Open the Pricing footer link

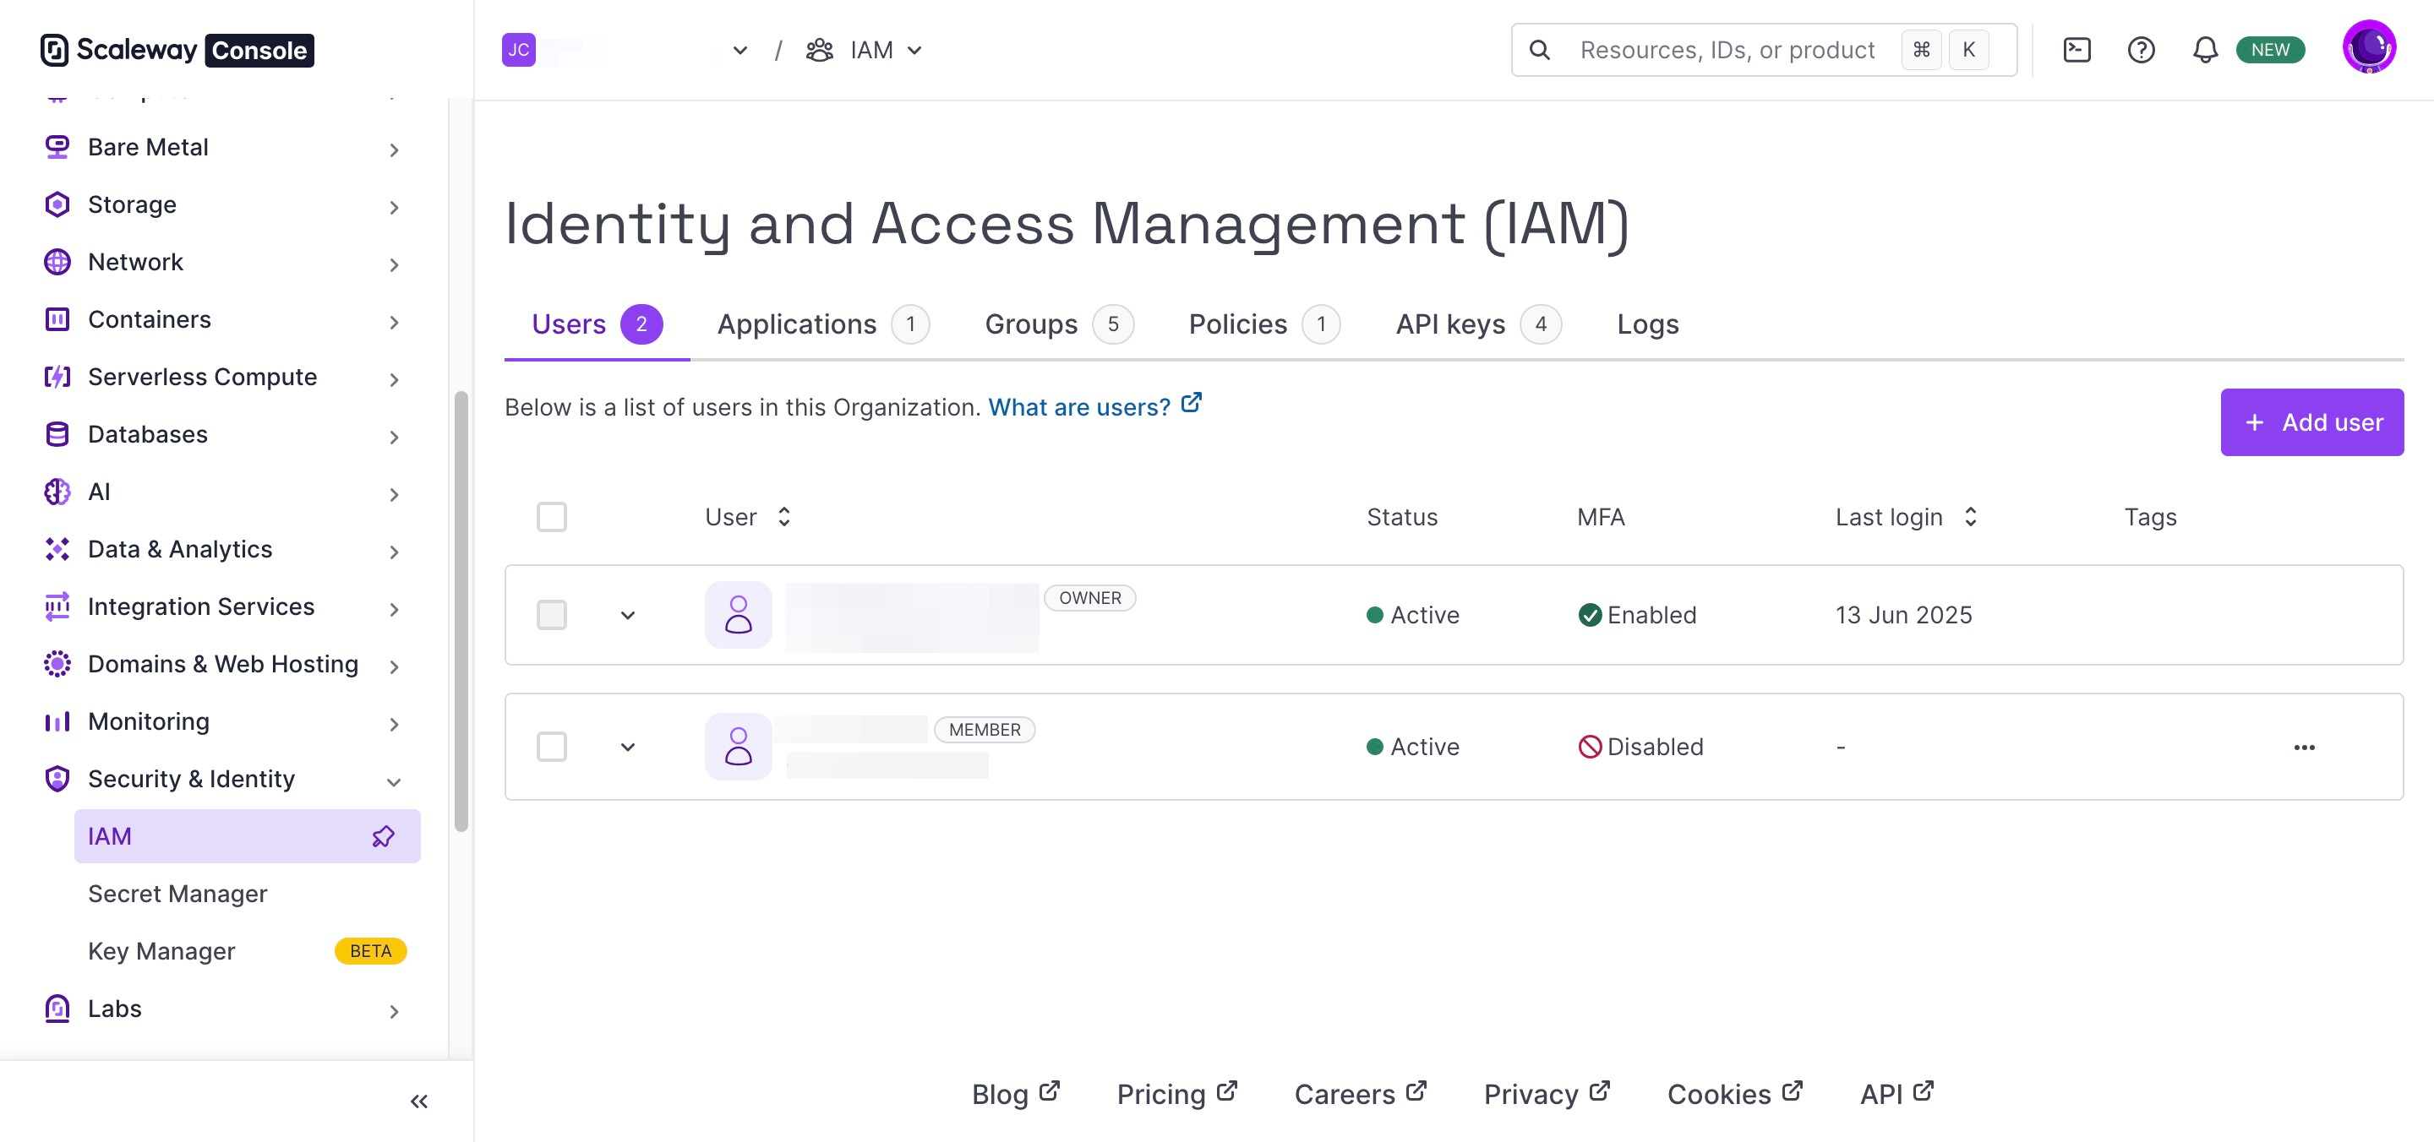tap(1176, 1094)
